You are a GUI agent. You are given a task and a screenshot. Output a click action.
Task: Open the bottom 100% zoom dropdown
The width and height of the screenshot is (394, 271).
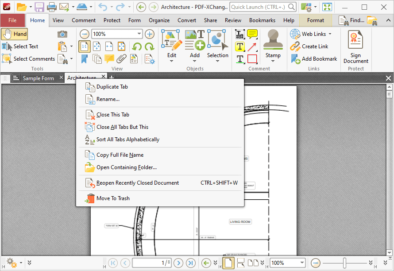[x=302, y=263]
